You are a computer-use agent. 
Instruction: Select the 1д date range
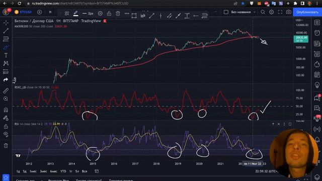pos(18,171)
